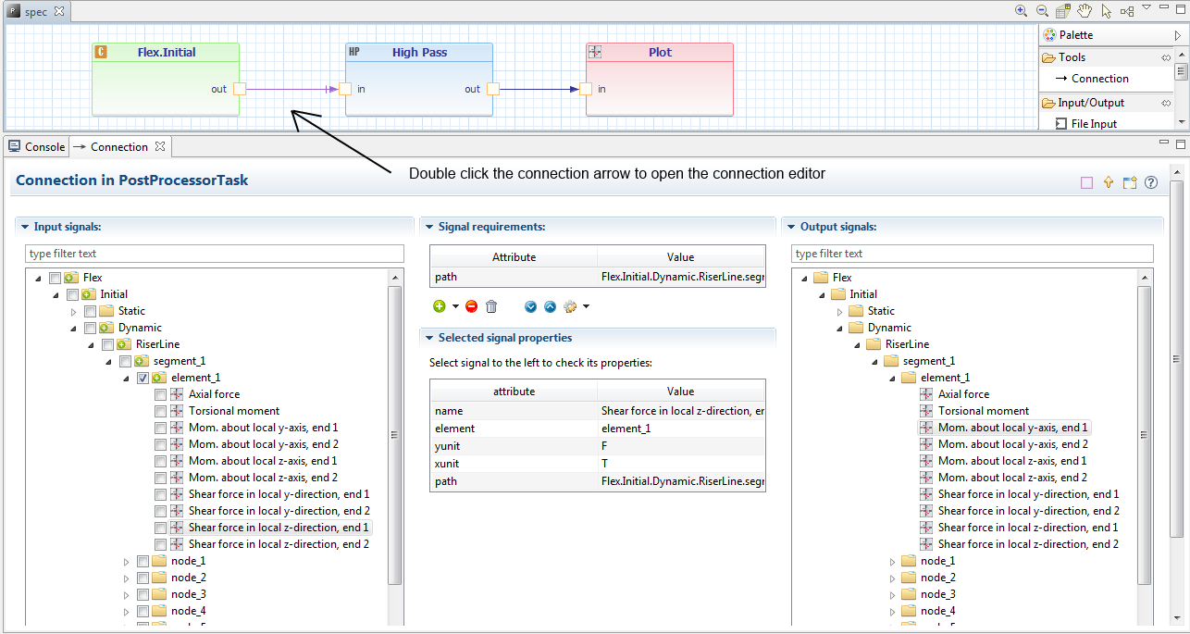Click the blue move down arrow icon
The image size is (1190, 634).
click(x=530, y=306)
